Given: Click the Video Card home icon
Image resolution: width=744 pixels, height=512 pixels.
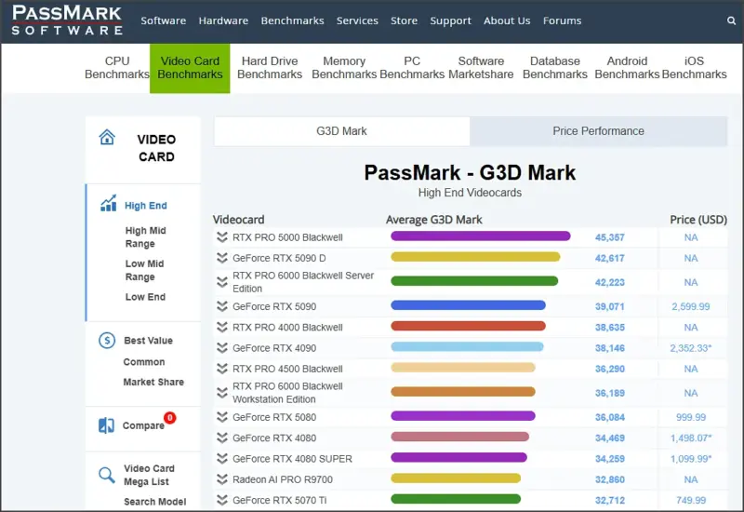Looking at the screenshot, I should point(107,137).
